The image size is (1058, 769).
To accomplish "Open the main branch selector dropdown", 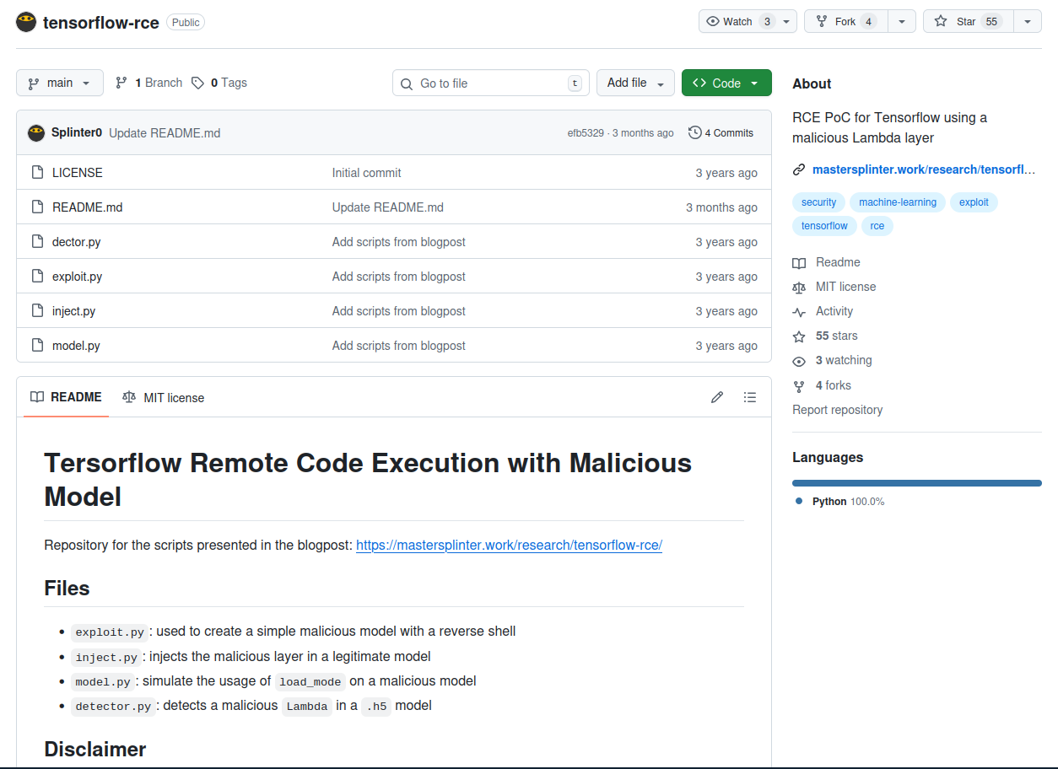I will pyautogui.click(x=59, y=83).
